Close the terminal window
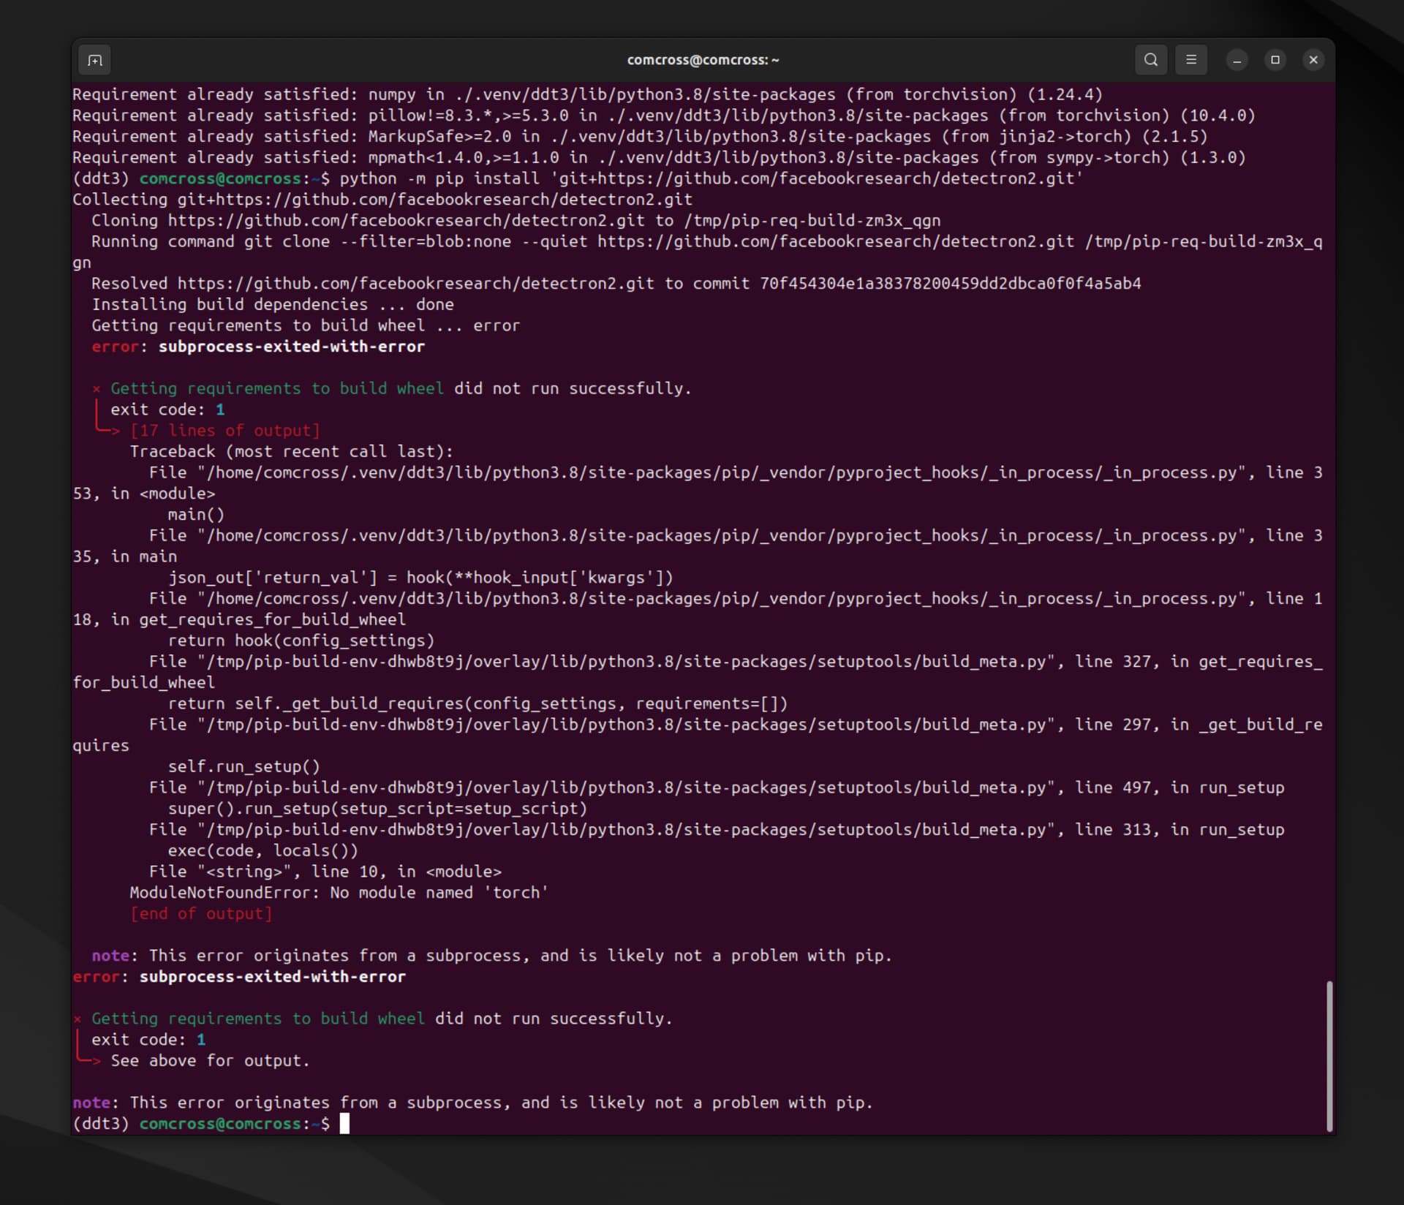1404x1205 pixels. click(1313, 60)
